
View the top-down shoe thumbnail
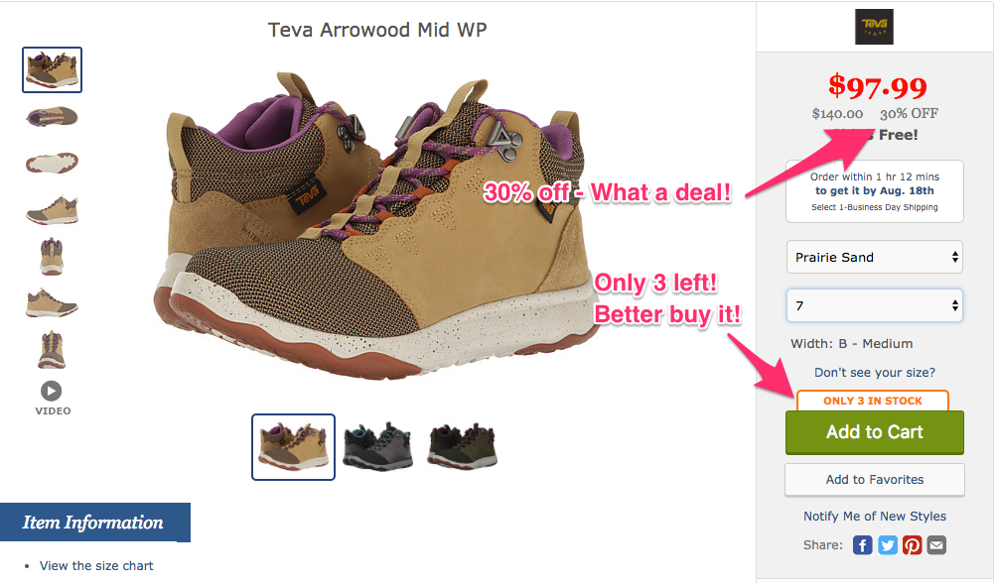coord(52,117)
